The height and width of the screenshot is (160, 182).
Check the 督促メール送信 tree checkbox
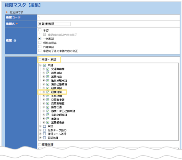tap(44, 134)
